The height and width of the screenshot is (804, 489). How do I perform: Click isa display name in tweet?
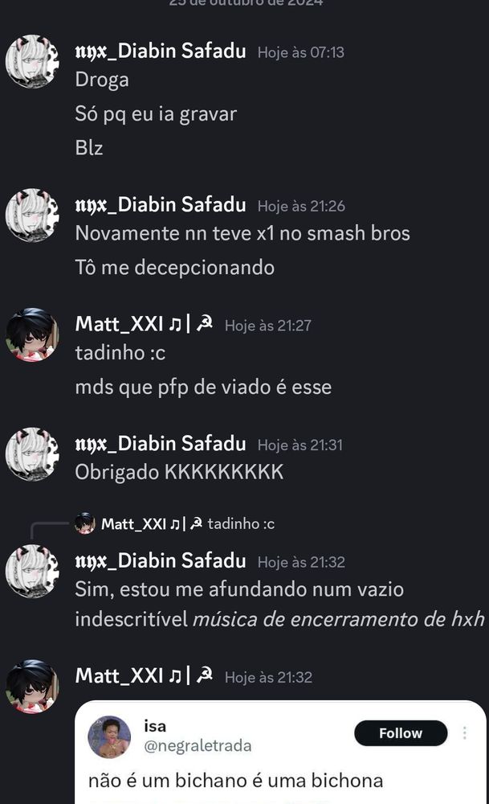click(155, 726)
